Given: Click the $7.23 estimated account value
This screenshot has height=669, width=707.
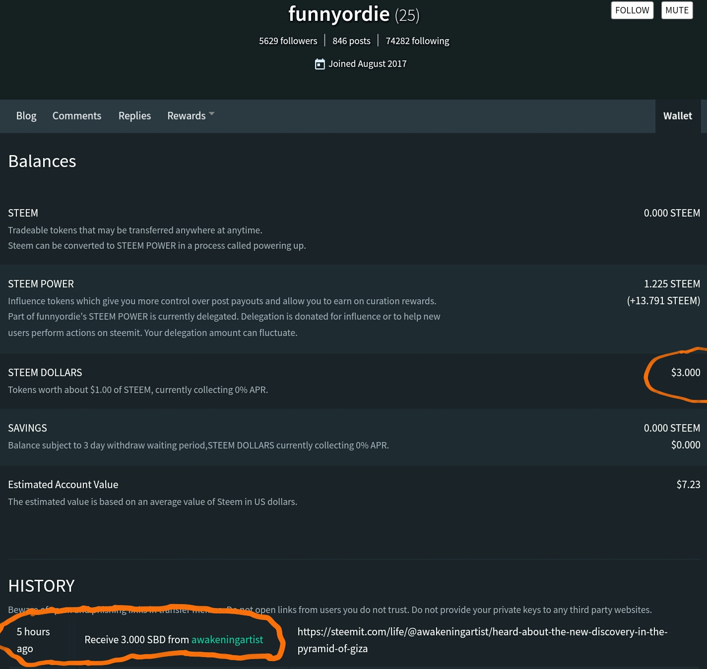Looking at the screenshot, I should pyautogui.click(x=688, y=485).
